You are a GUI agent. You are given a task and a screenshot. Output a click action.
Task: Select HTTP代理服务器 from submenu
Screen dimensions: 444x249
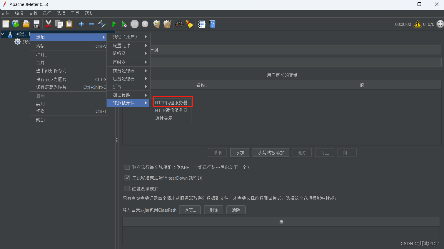pyautogui.click(x=171, y=103)
